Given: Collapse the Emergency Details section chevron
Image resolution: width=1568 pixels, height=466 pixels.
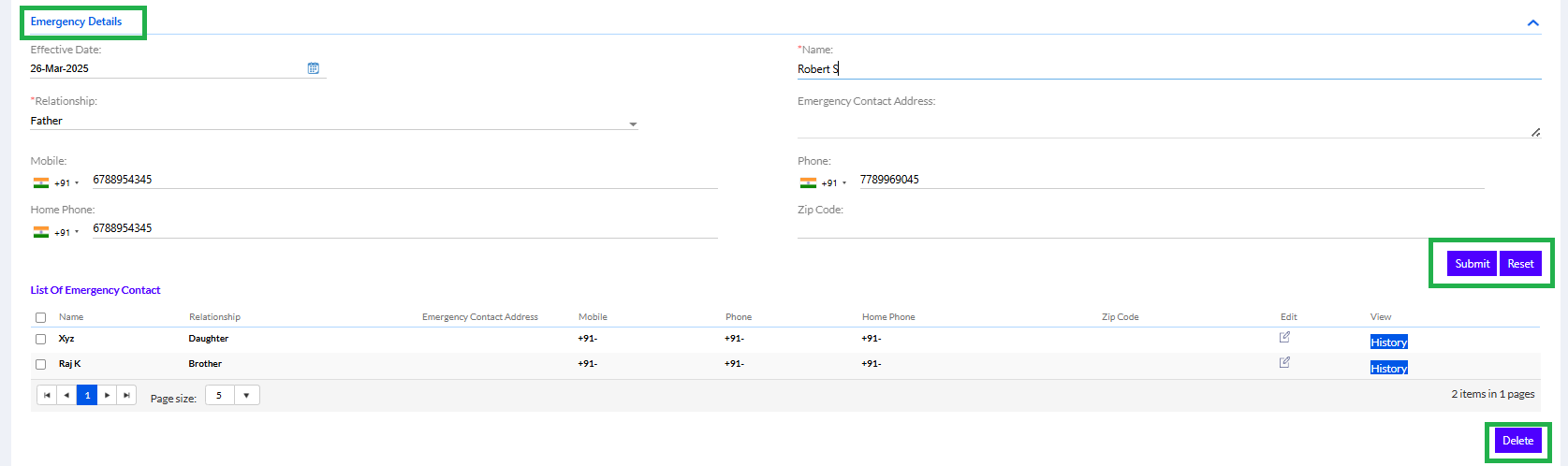Looking at the screenshot, I should tap(1533, 22).
